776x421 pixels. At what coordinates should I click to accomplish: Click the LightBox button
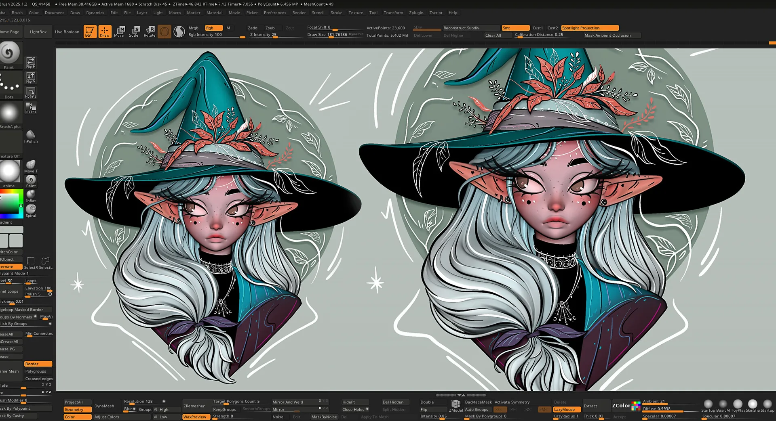[x=38, y=32]
